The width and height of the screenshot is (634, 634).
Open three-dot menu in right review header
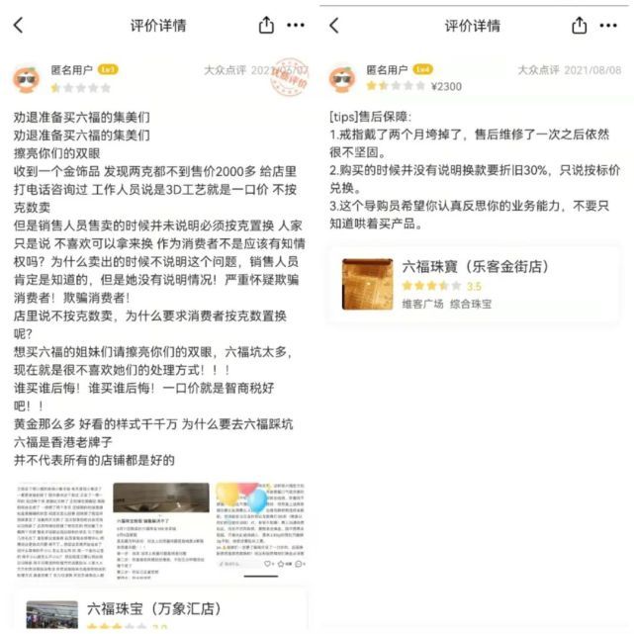[608, 26]
